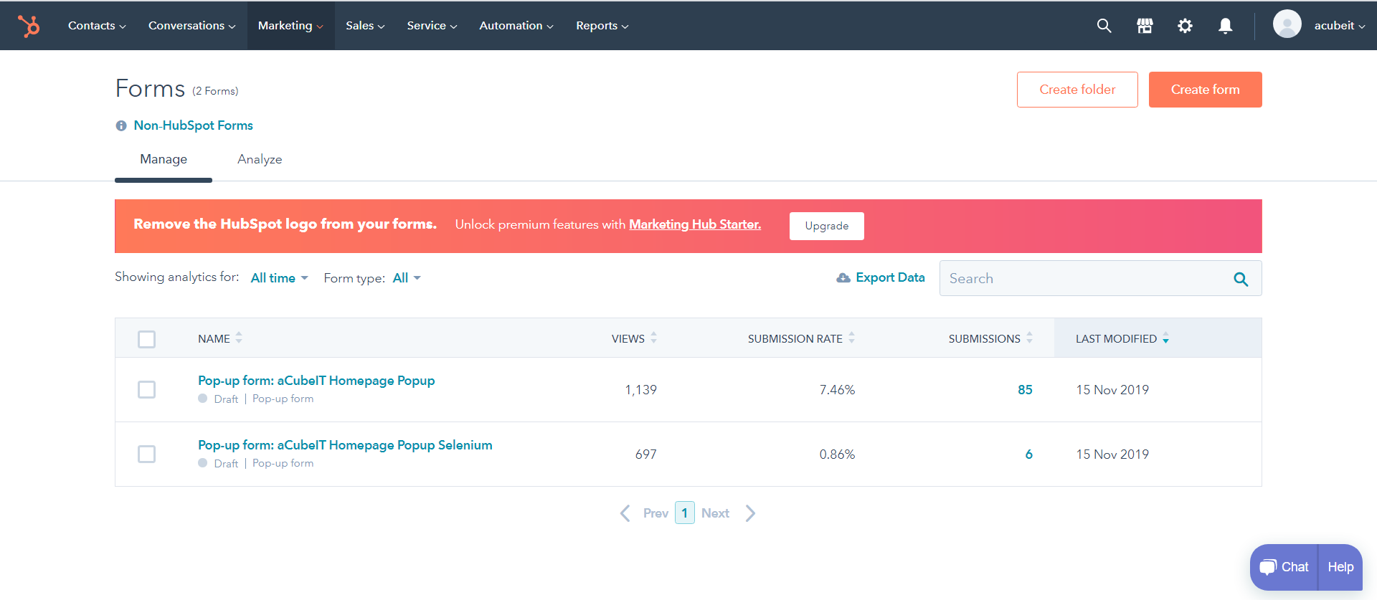This screenshot has height=600, width=1377.
Task: Sort by Submissions using sort arrows
Action: tap(1029, 338)
